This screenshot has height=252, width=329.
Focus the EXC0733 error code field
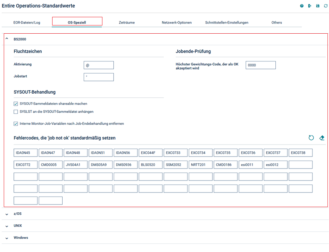[x=176, y=153]
